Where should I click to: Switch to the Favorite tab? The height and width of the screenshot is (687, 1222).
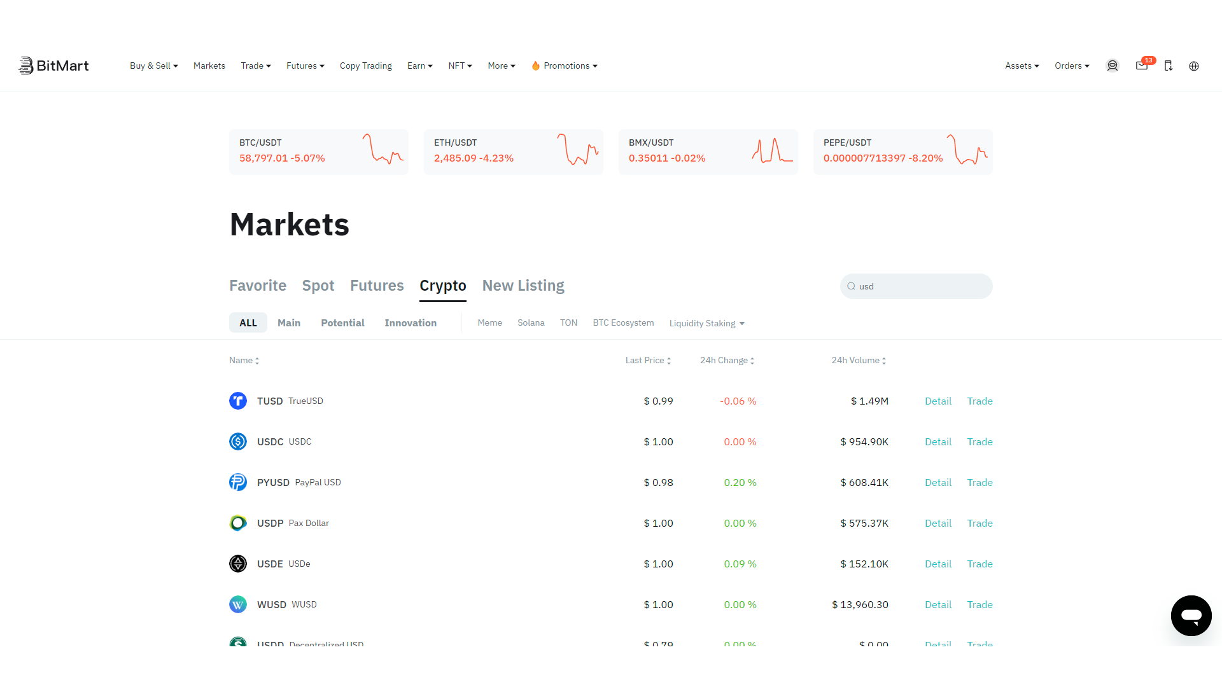(258, 286)
